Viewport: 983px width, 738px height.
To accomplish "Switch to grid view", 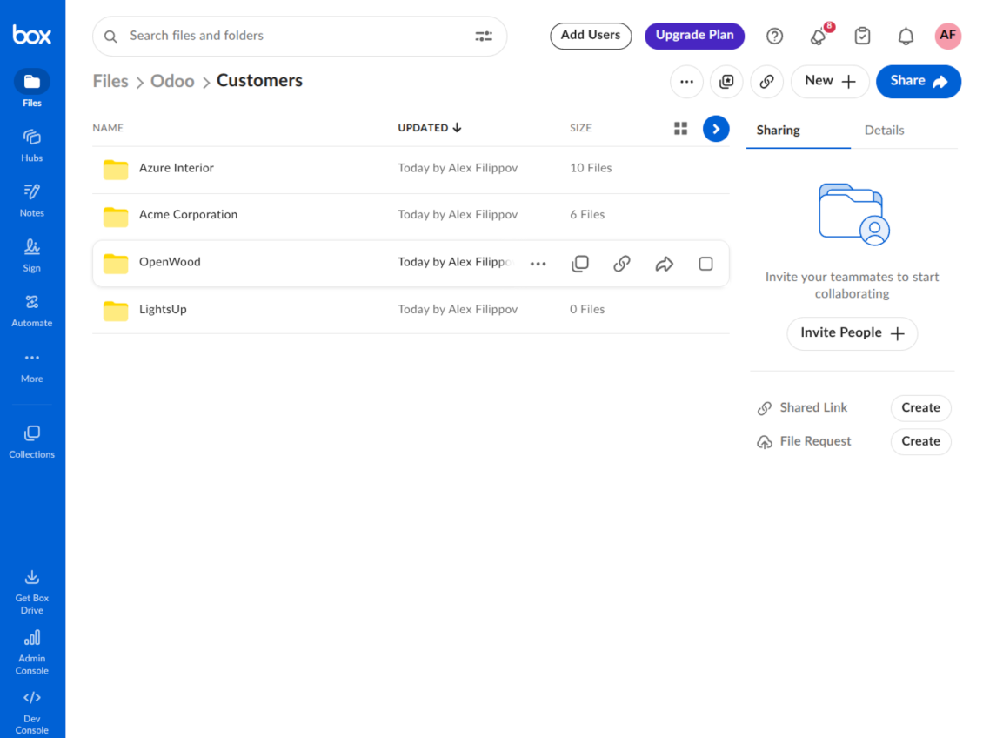I will point(681,129).
